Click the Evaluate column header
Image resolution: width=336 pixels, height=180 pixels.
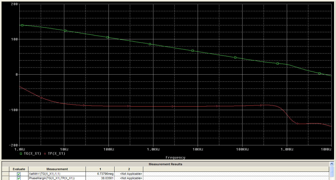tap(19, 169)
